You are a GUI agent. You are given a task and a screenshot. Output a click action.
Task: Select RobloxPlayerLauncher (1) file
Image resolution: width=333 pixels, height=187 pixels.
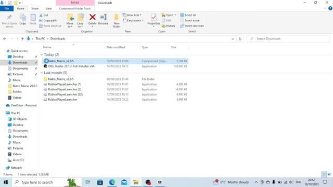[116, 84]
